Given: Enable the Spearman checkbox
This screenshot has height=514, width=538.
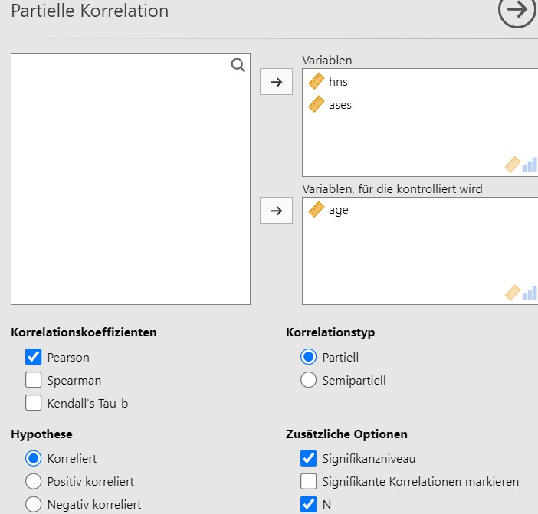Looking at the screenshot, I should pyautogui.click(x=33, y=380).
